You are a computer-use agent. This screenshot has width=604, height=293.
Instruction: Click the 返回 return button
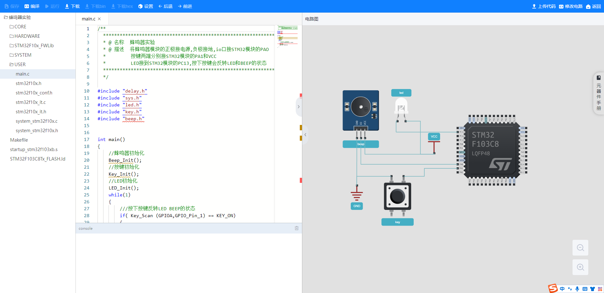coord(593,6)
